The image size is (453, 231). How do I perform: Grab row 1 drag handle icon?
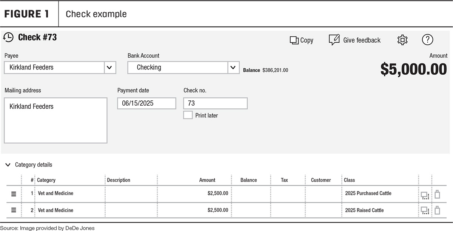pos(14,194)
